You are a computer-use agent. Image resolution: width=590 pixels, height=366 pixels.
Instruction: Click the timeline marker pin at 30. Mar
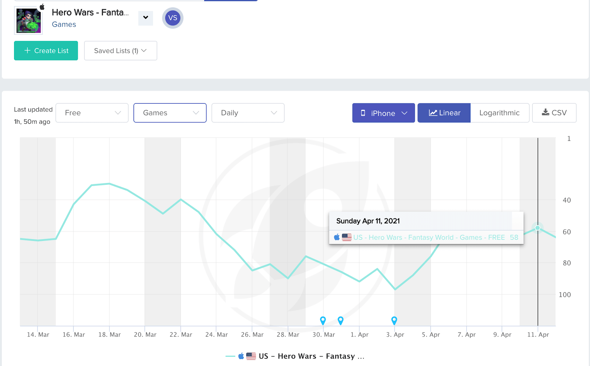click(323, 320)
